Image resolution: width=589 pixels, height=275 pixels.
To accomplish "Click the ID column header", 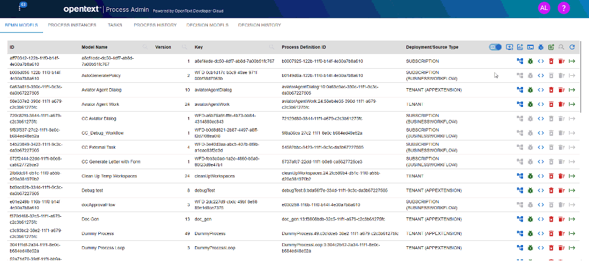I will [x=12, y=47].
